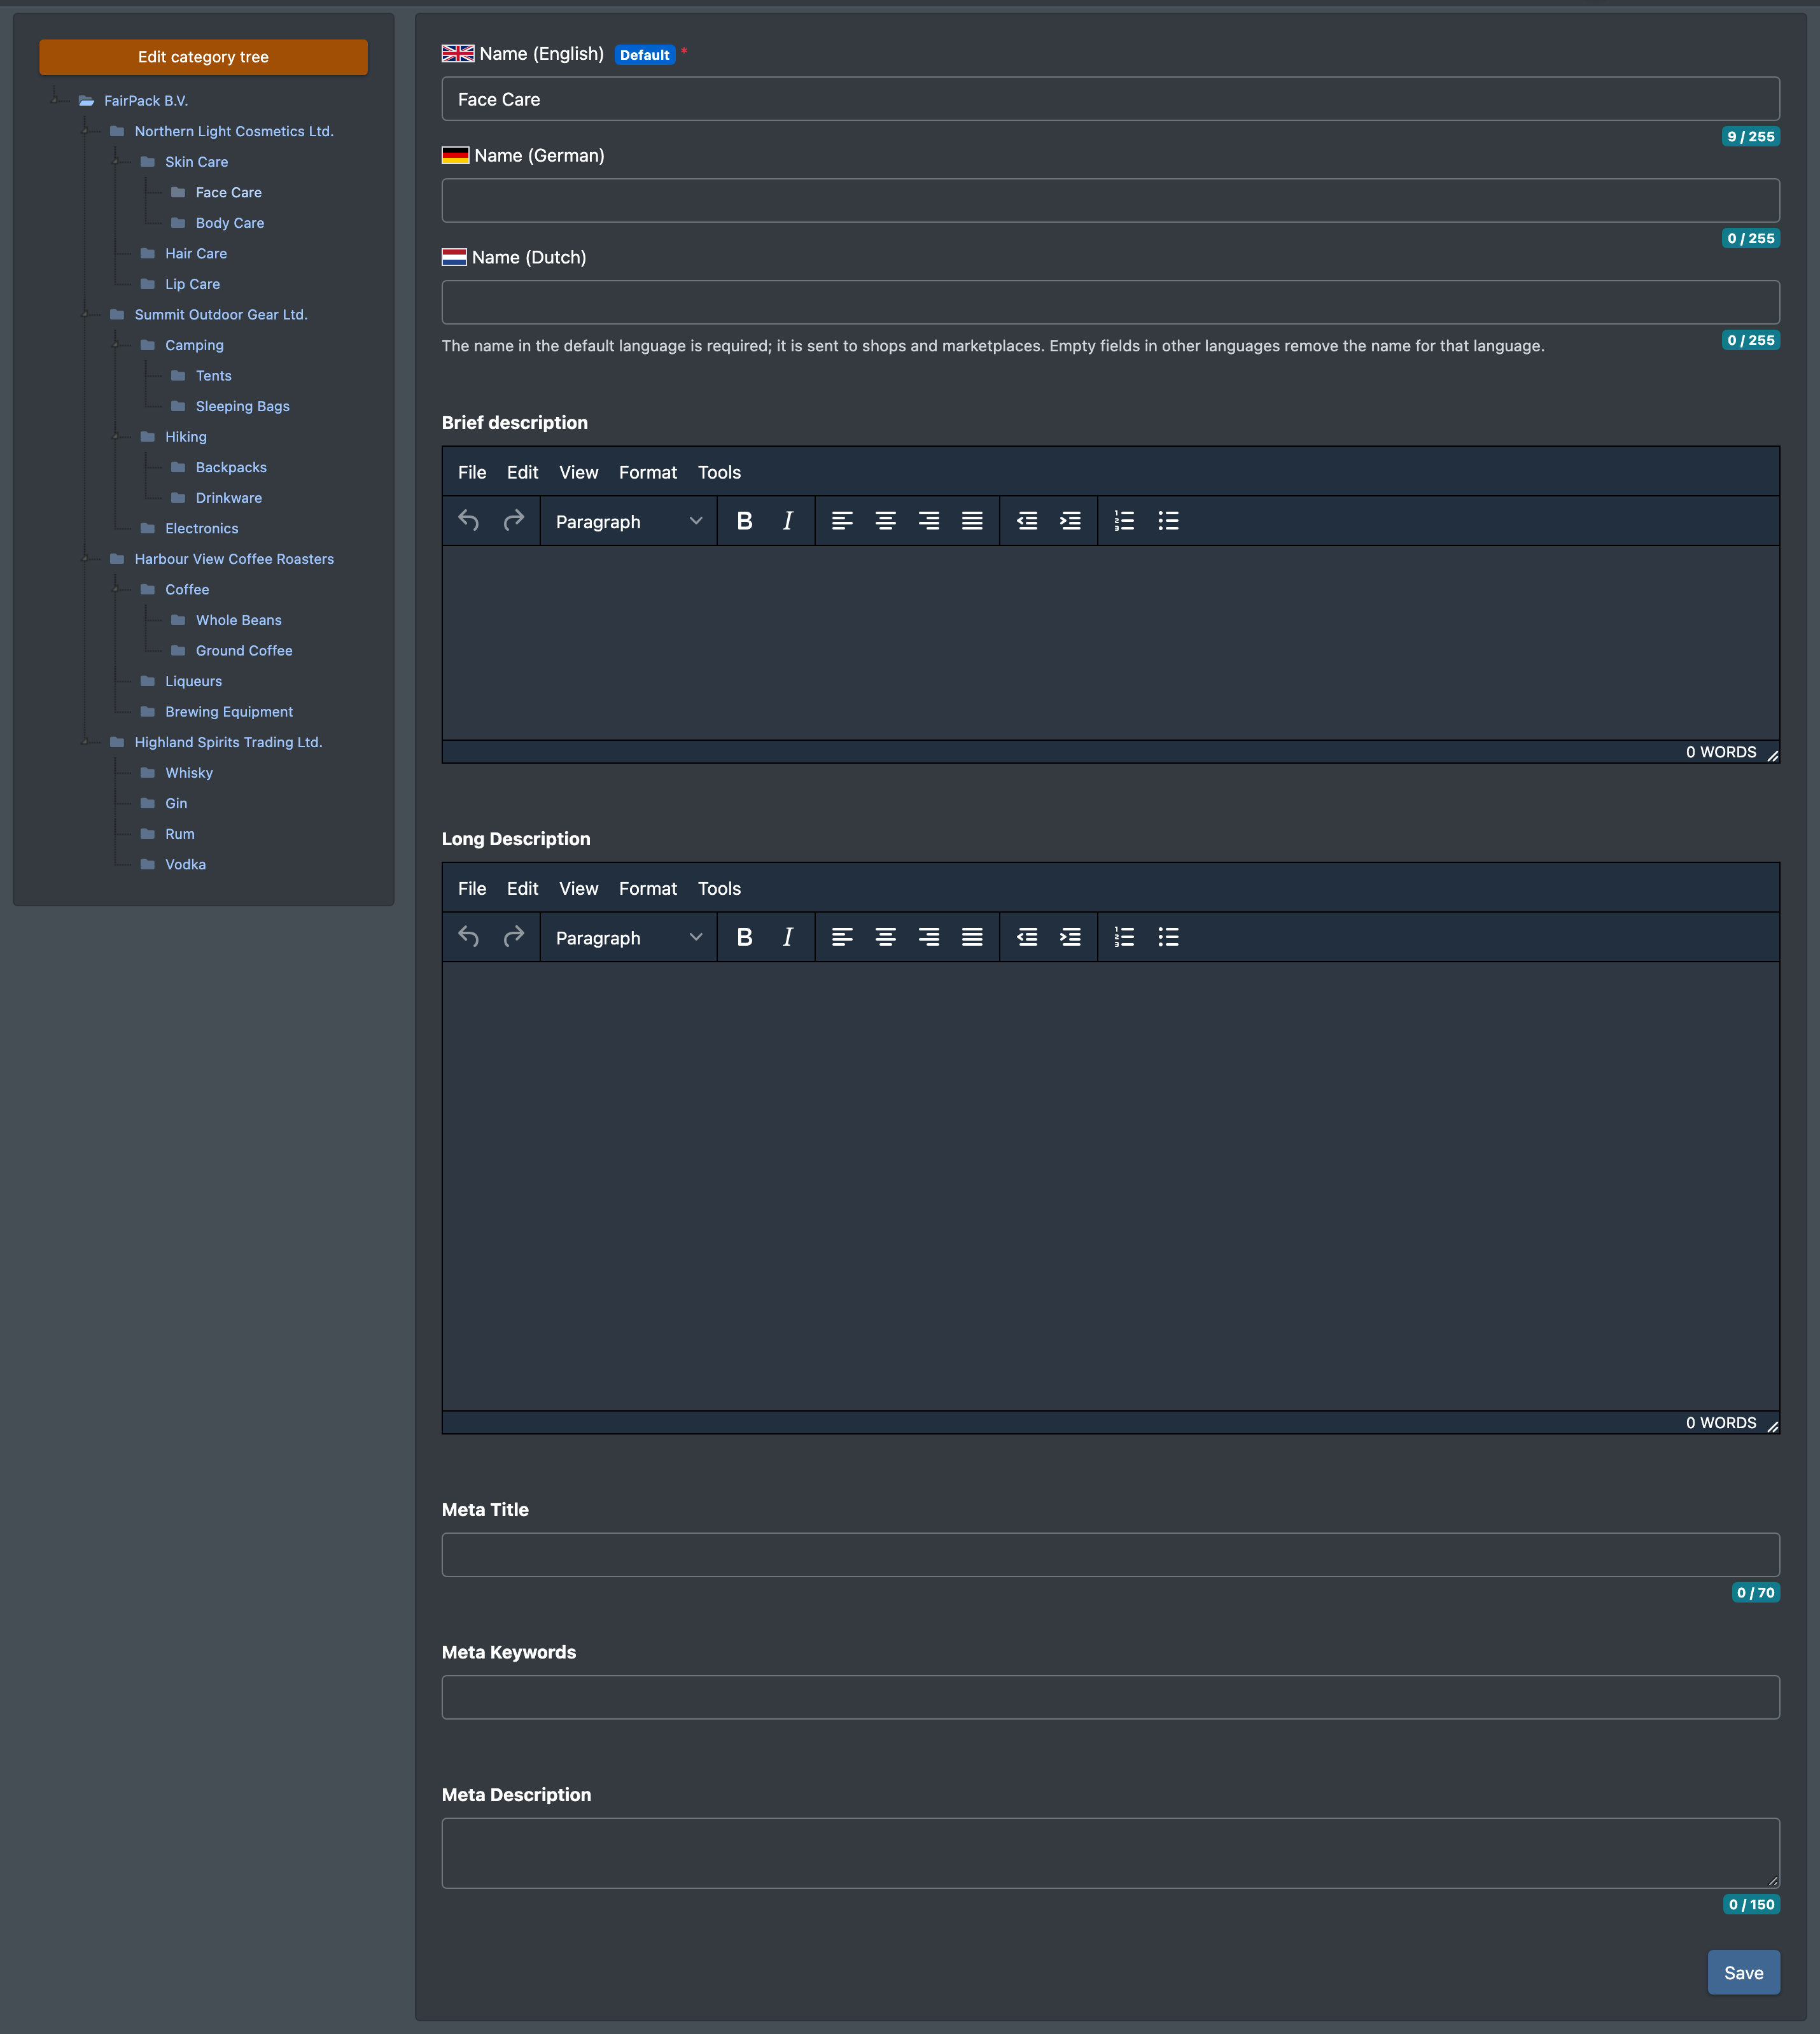Screen dimensions: 1820x2034
Task: Click Italic in Brief description toolbar
Action: pos(788,521)
